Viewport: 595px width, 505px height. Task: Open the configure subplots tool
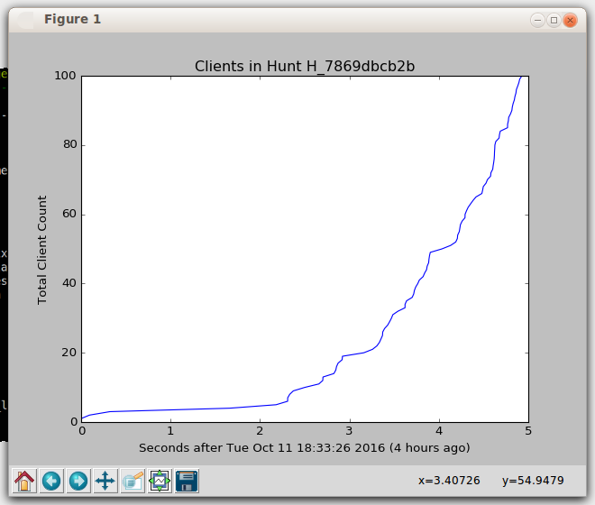160,481
